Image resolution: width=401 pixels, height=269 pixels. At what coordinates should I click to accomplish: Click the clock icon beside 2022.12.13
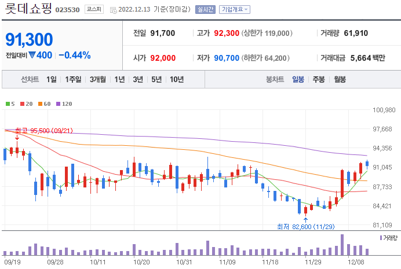click(x=114, y=10)
